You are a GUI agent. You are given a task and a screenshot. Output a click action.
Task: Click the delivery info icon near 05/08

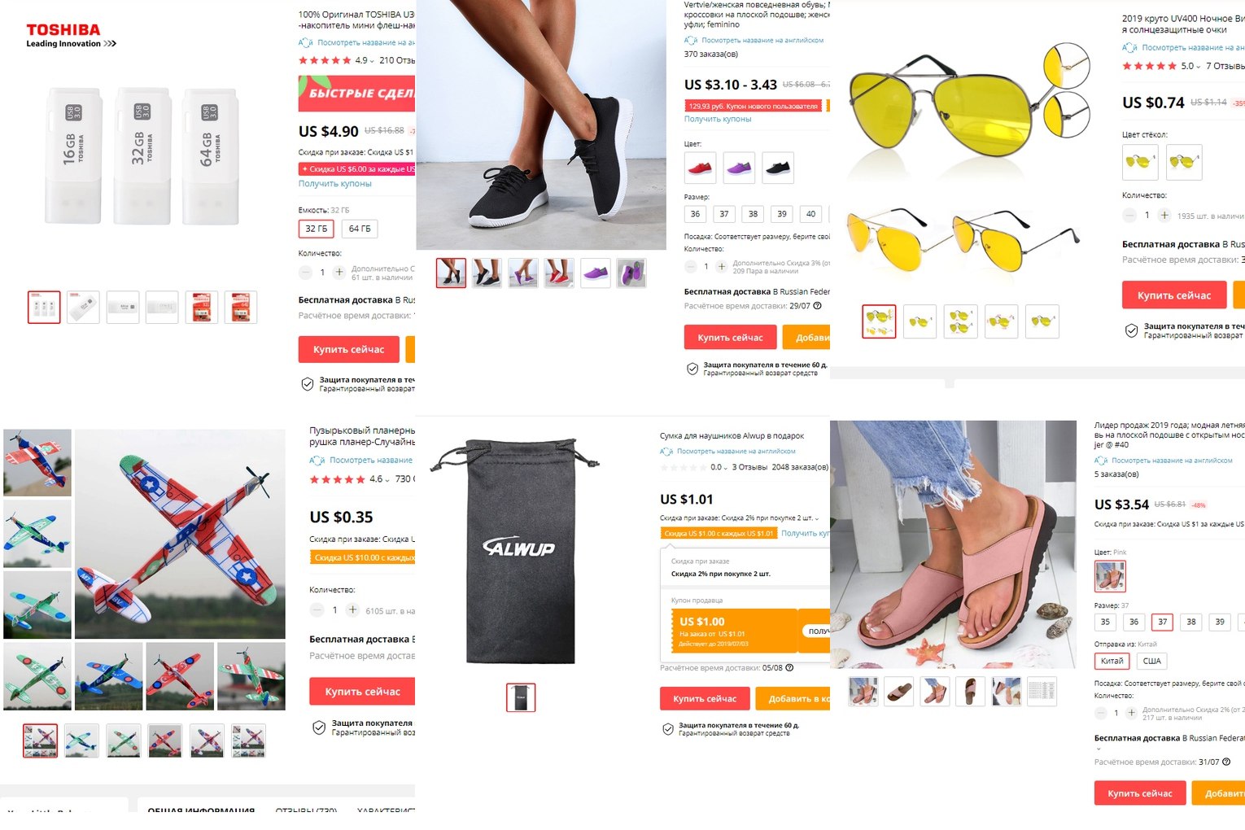tap(789, 668)
